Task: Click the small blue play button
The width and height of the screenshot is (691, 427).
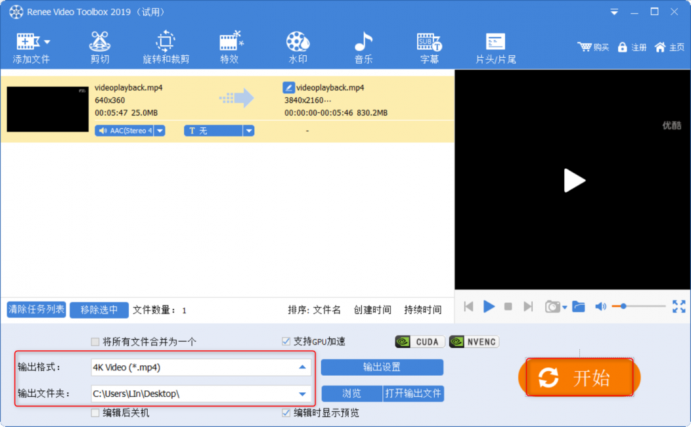Action: (x=489, y=306)
